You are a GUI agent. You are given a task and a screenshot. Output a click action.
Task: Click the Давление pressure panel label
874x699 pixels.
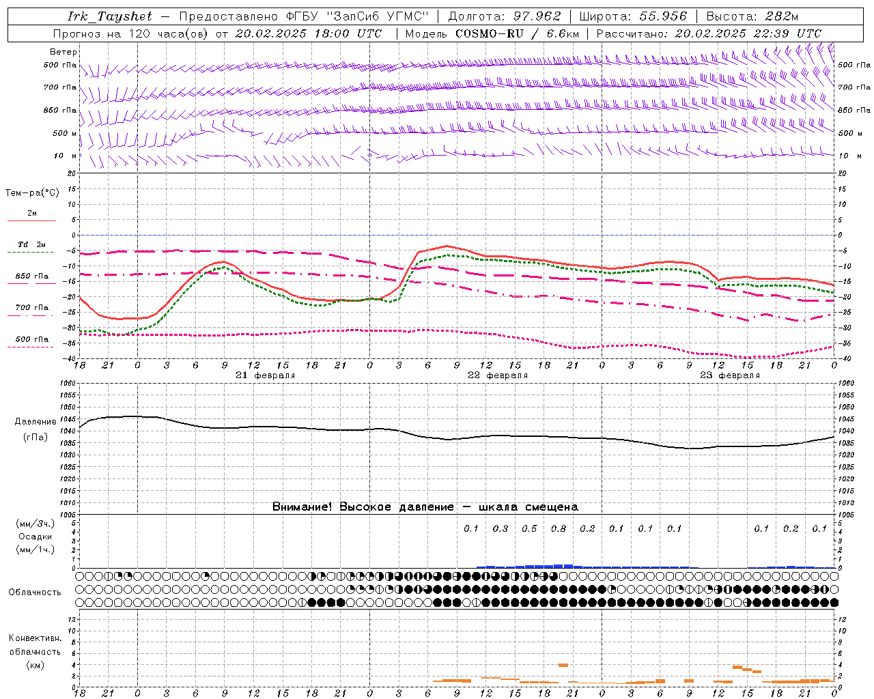click(x=35, y=422)
